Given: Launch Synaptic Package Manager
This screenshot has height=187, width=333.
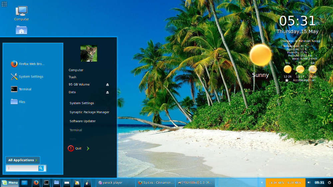Looking at the screenshot, I should click(89, 112).
